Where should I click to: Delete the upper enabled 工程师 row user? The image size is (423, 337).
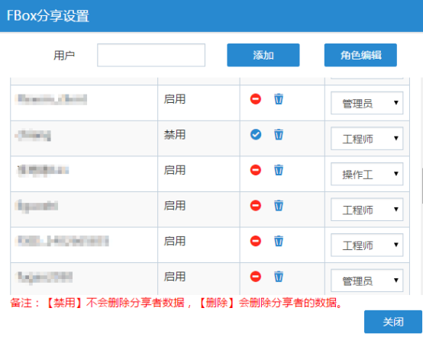click(279, 206)
